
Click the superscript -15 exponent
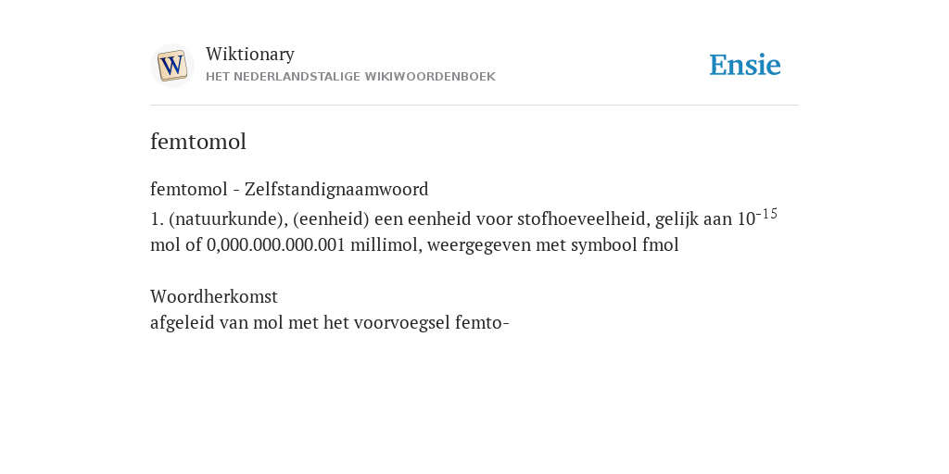[x=766, y=214]
